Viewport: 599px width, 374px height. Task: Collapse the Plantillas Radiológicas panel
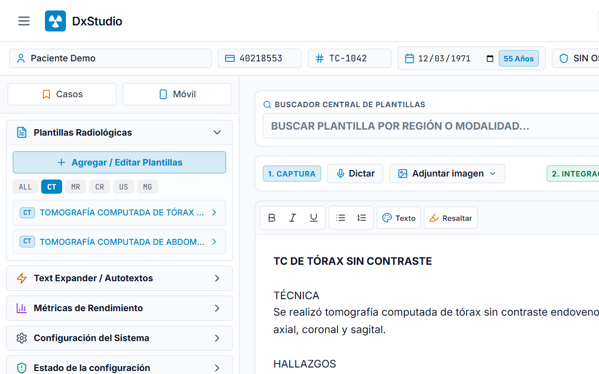click(x=217, y=133)
